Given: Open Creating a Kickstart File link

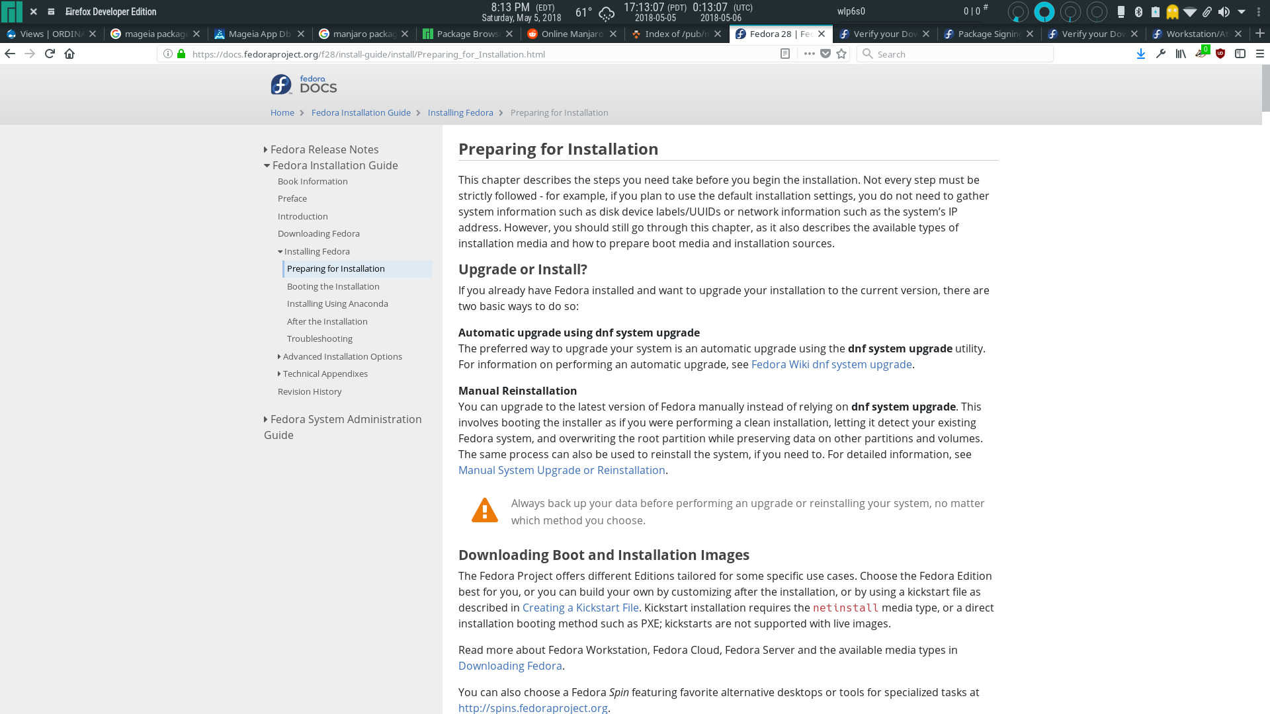Looking at the screenshot, I should point(580,608).
